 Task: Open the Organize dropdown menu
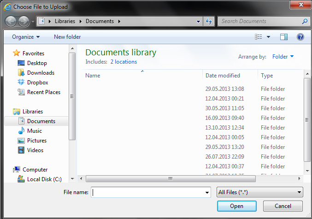tap(26, 37)
